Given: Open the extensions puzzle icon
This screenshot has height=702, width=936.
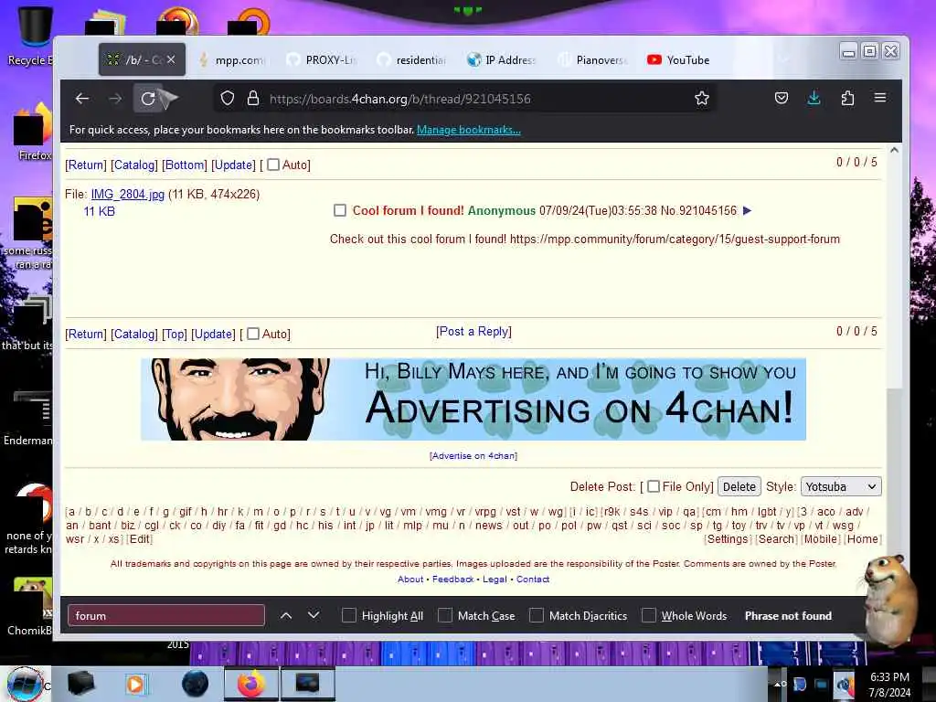Looking at the screenshot, I should tap(847, 98).
